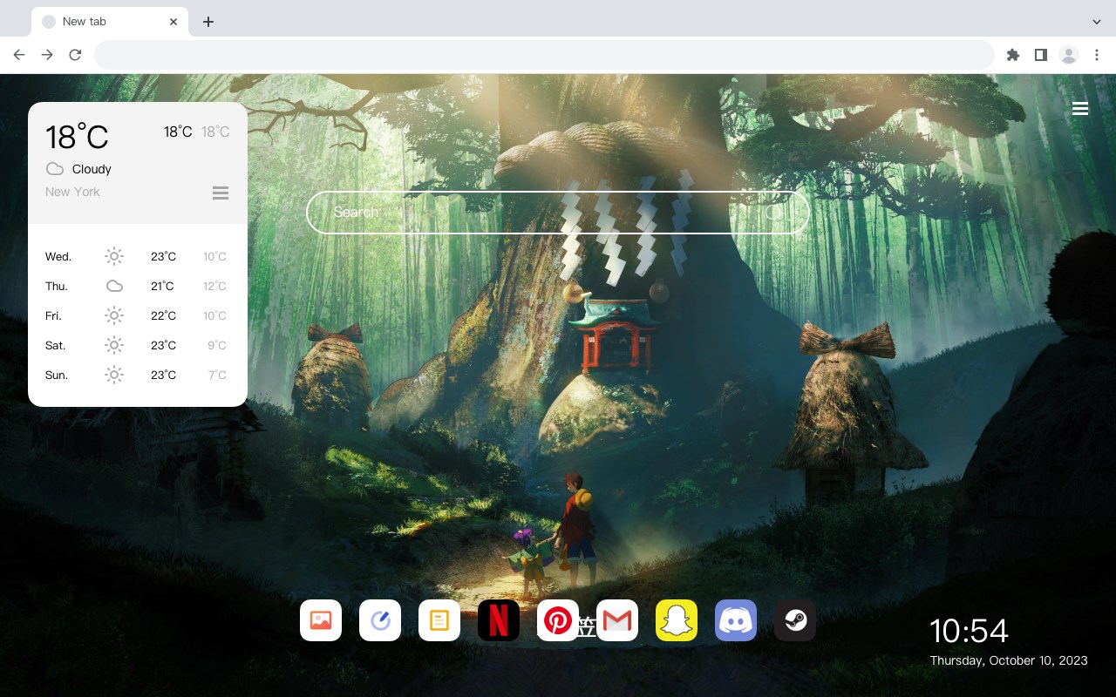Screen dimensions: 1116x697
Task: Click the Search input field
Action: pyautogui.click(x=558, y=213)
